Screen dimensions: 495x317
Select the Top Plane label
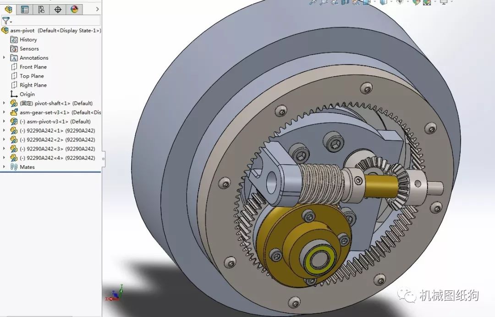(32, 76)
